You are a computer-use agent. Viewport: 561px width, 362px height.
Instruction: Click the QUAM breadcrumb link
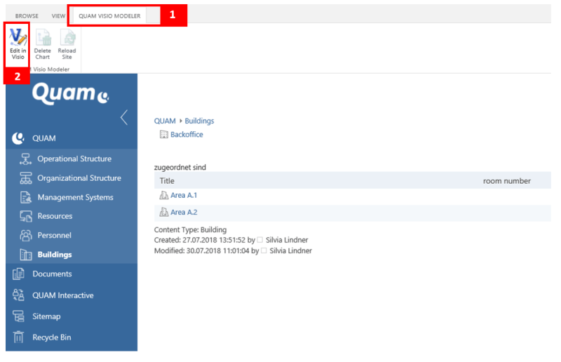tap(165, 121)
